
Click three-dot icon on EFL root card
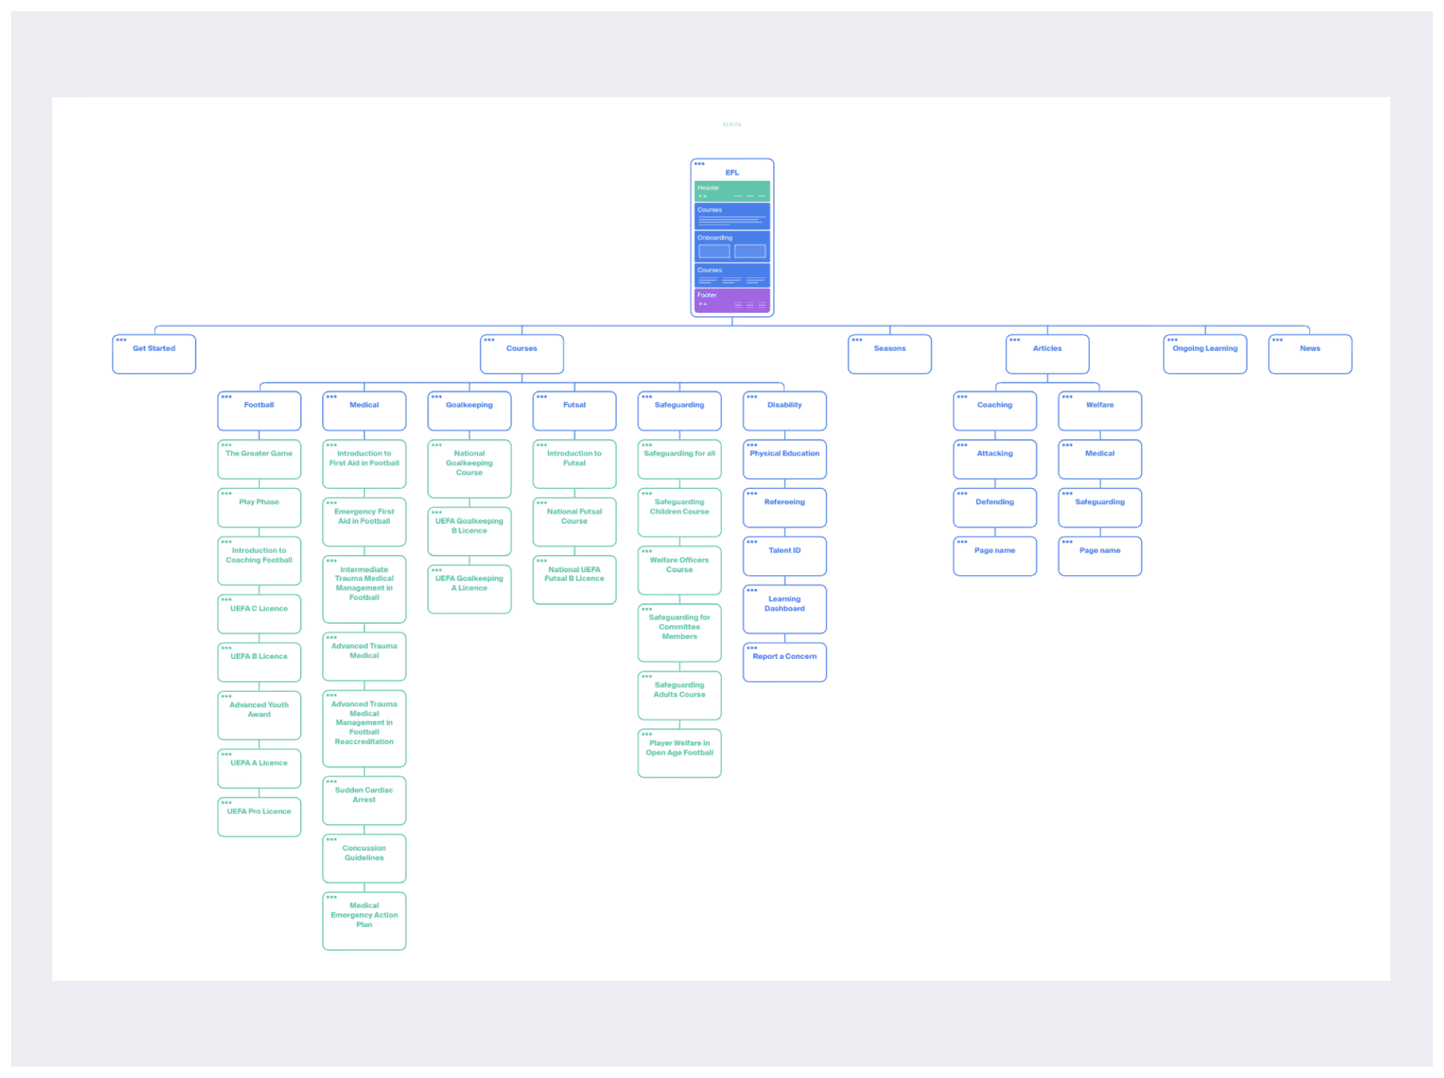(x=699, y=164)
